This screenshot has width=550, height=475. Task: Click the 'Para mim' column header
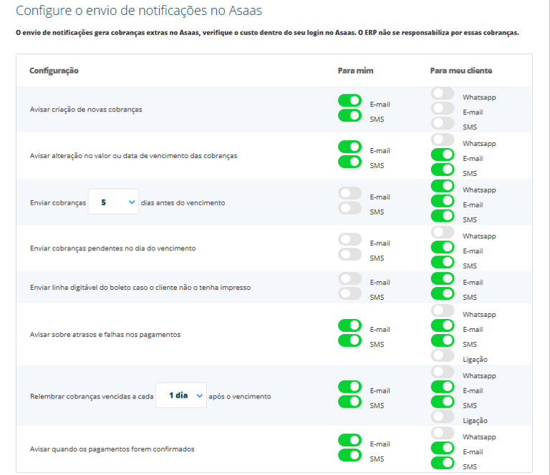356,71
